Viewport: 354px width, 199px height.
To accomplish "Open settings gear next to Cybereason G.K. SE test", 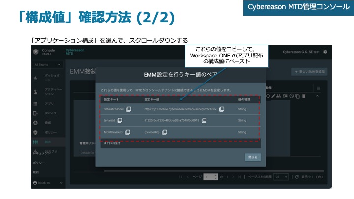I will pos(325,52).
